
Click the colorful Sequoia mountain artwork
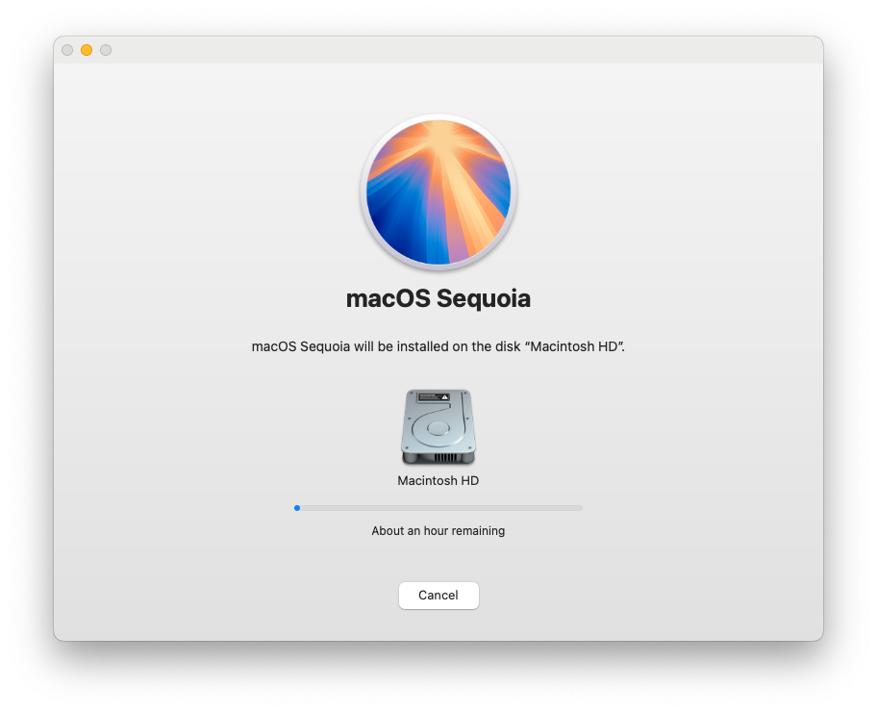[438, 191]
